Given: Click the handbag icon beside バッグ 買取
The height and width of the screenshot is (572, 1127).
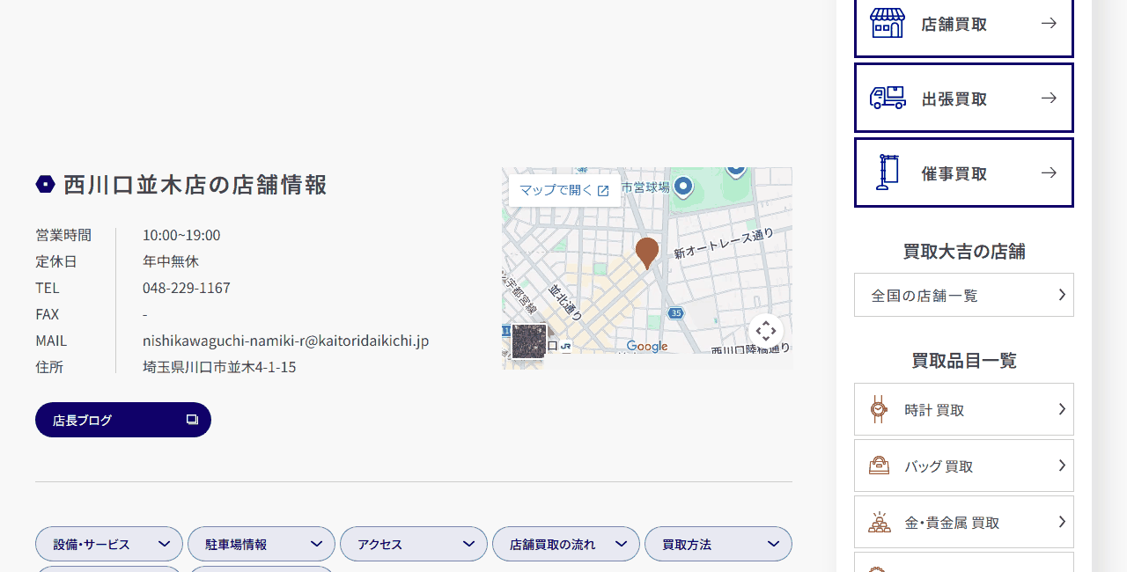Looking at the screenshot, I should 879,466.
